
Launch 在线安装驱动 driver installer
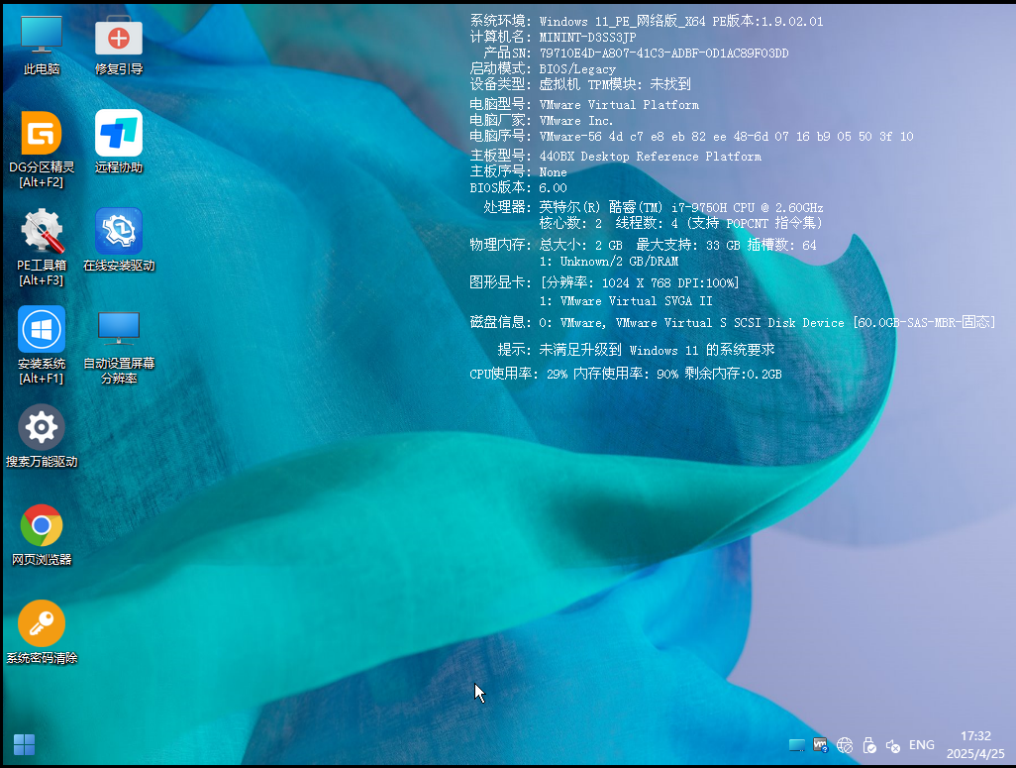point(119,240)
